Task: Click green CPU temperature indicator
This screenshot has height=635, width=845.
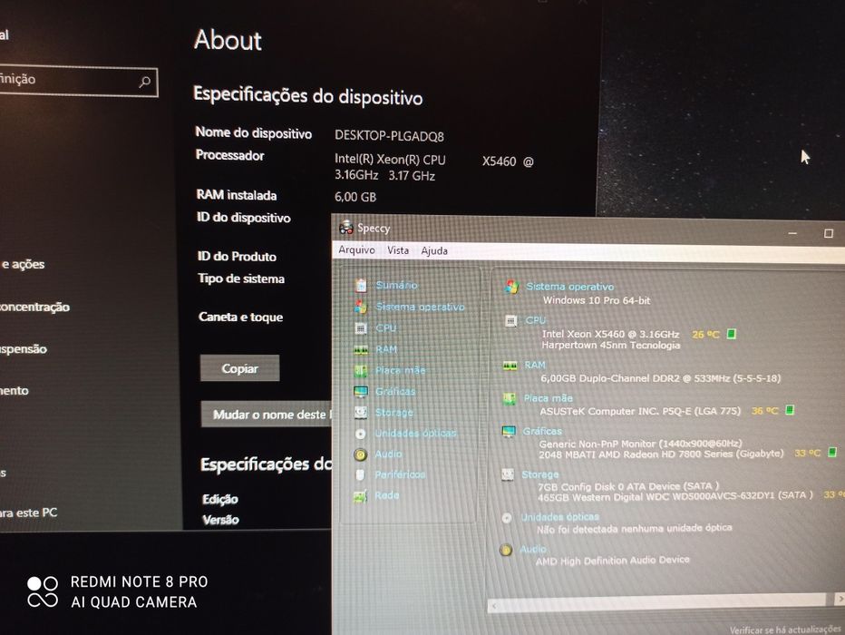Action: pyautogui.click(x=732, y=334)
